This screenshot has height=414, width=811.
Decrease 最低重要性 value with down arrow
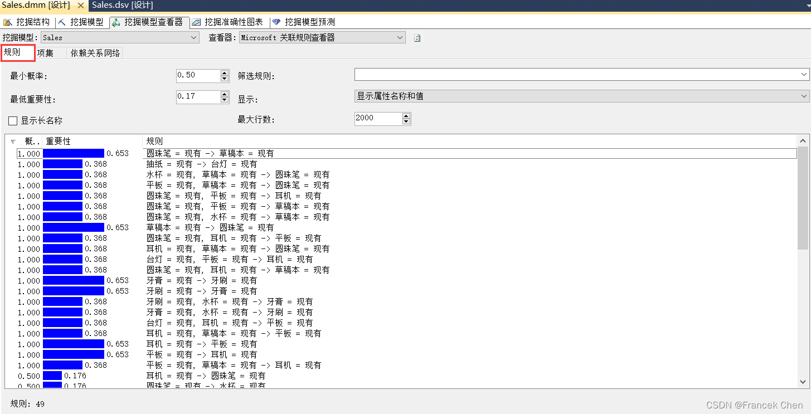225,100
